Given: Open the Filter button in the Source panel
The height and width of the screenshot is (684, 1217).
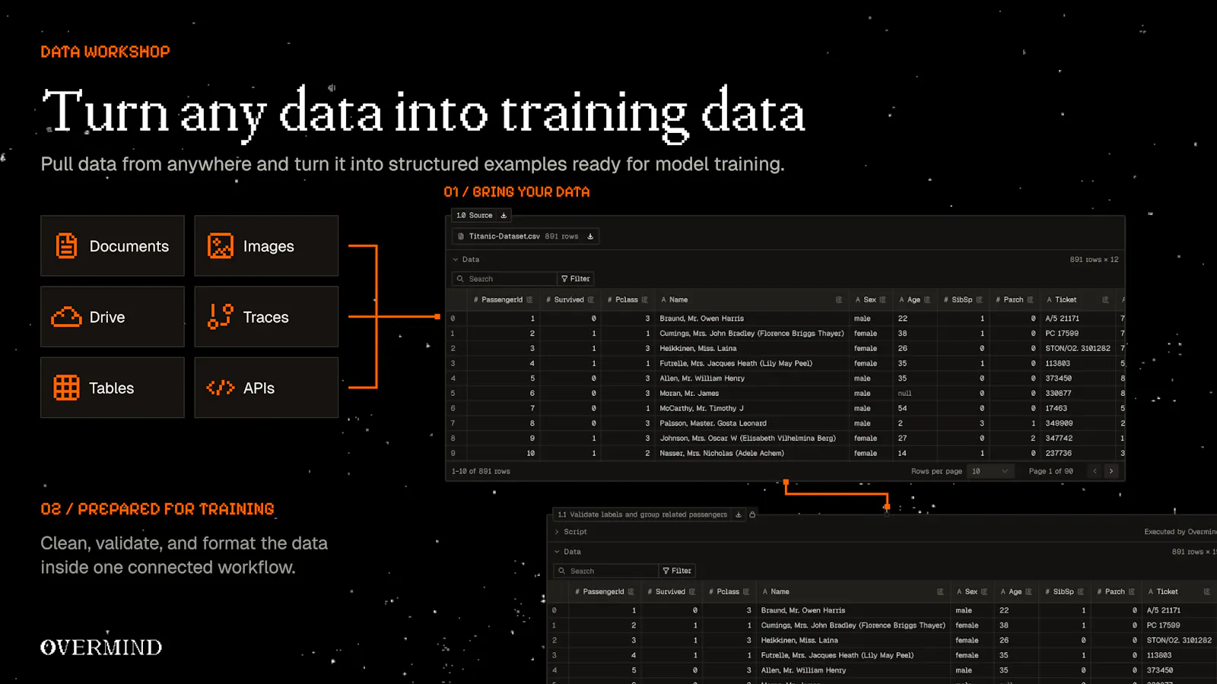Looking at the screenshot, I should point(576,279).
